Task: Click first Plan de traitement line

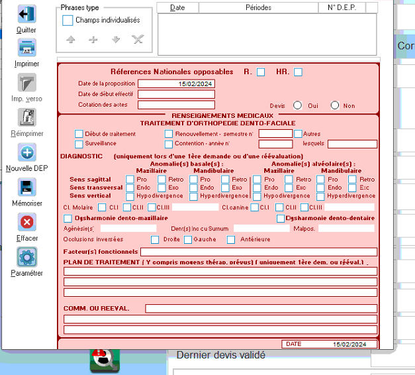Action: tap(220, 272)
